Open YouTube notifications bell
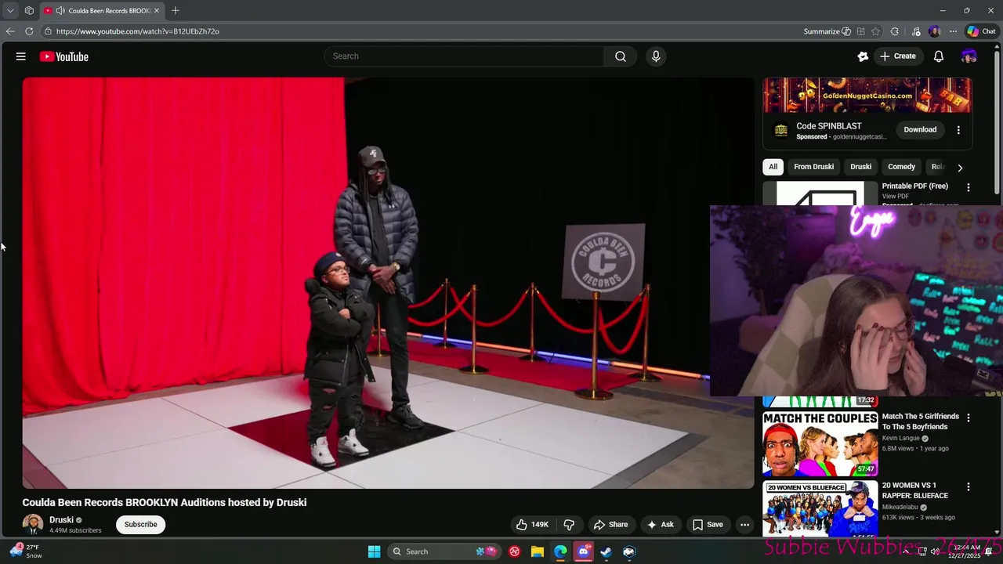 (x=939, y=56)
